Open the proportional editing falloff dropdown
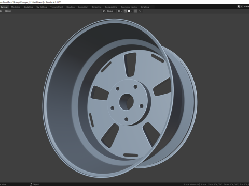 pyautogui.click(x=141, y=11)
